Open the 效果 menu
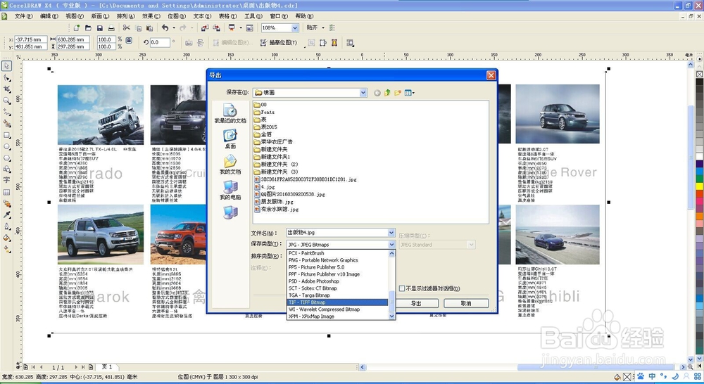The image size is (704, 384). pyautogui.click(x=151, y=16)
